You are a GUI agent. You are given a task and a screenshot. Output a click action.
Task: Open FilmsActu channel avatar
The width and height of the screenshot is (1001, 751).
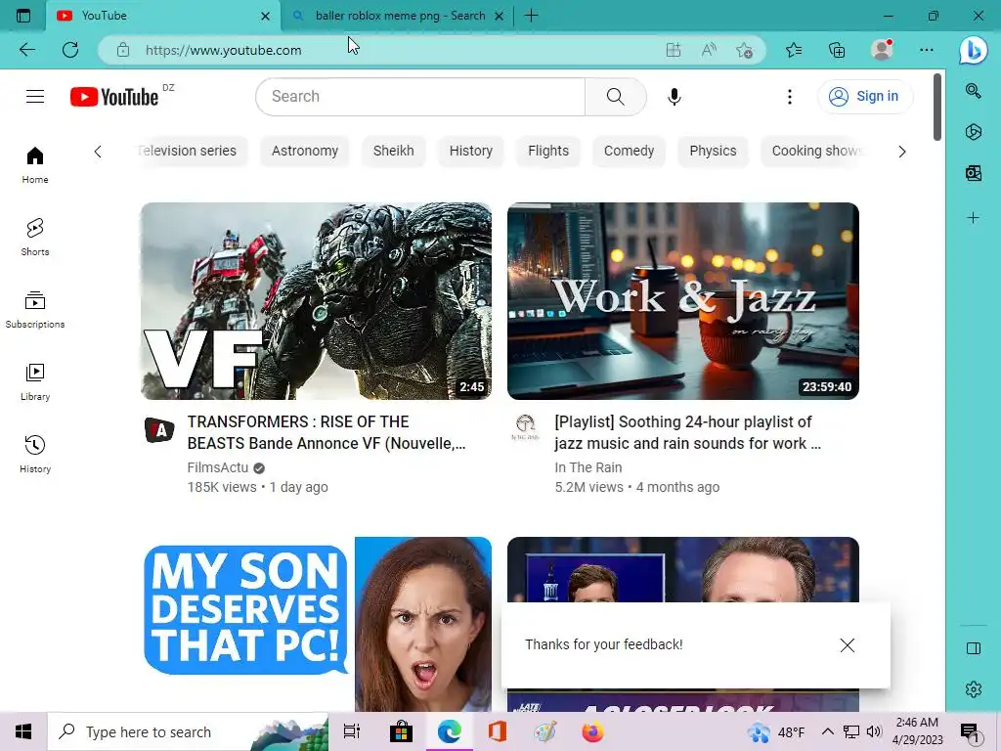tap(159, 430)
